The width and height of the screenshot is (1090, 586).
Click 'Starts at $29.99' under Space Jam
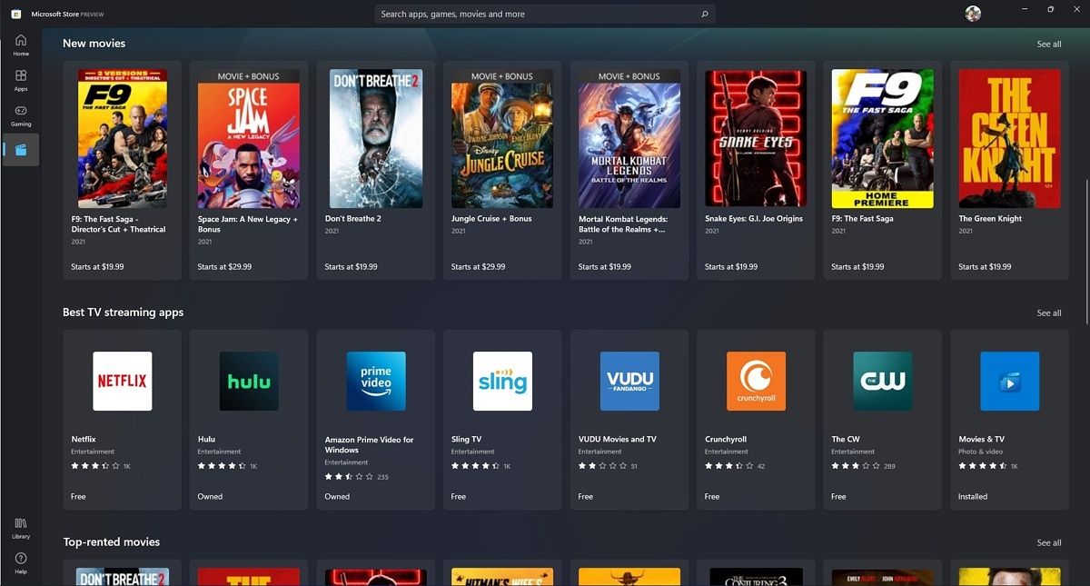tap(224, 267)
